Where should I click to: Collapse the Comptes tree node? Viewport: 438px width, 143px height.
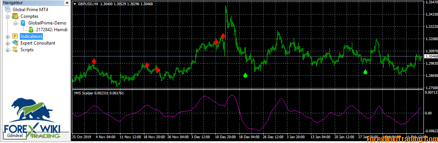click(7, 17)
